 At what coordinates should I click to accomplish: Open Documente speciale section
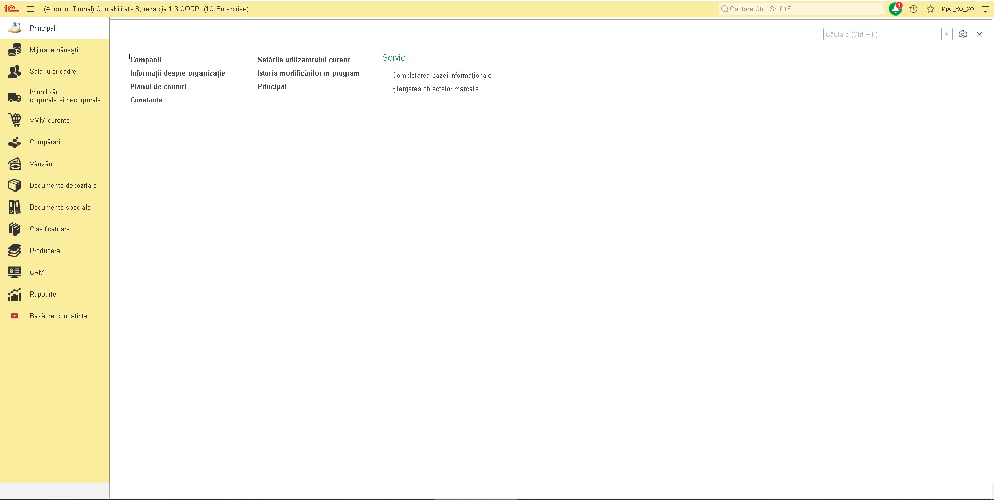54,207
